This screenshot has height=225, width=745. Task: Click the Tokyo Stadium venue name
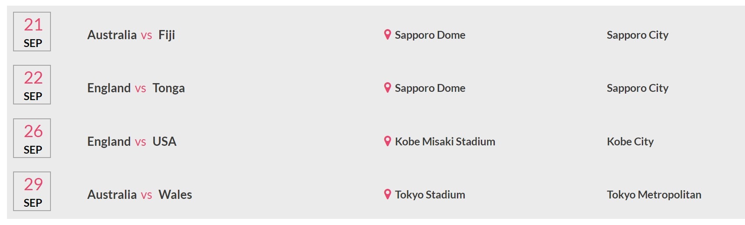[430, 195]
